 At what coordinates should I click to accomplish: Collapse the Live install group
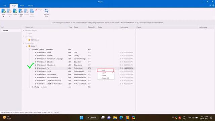pos(24,37)
